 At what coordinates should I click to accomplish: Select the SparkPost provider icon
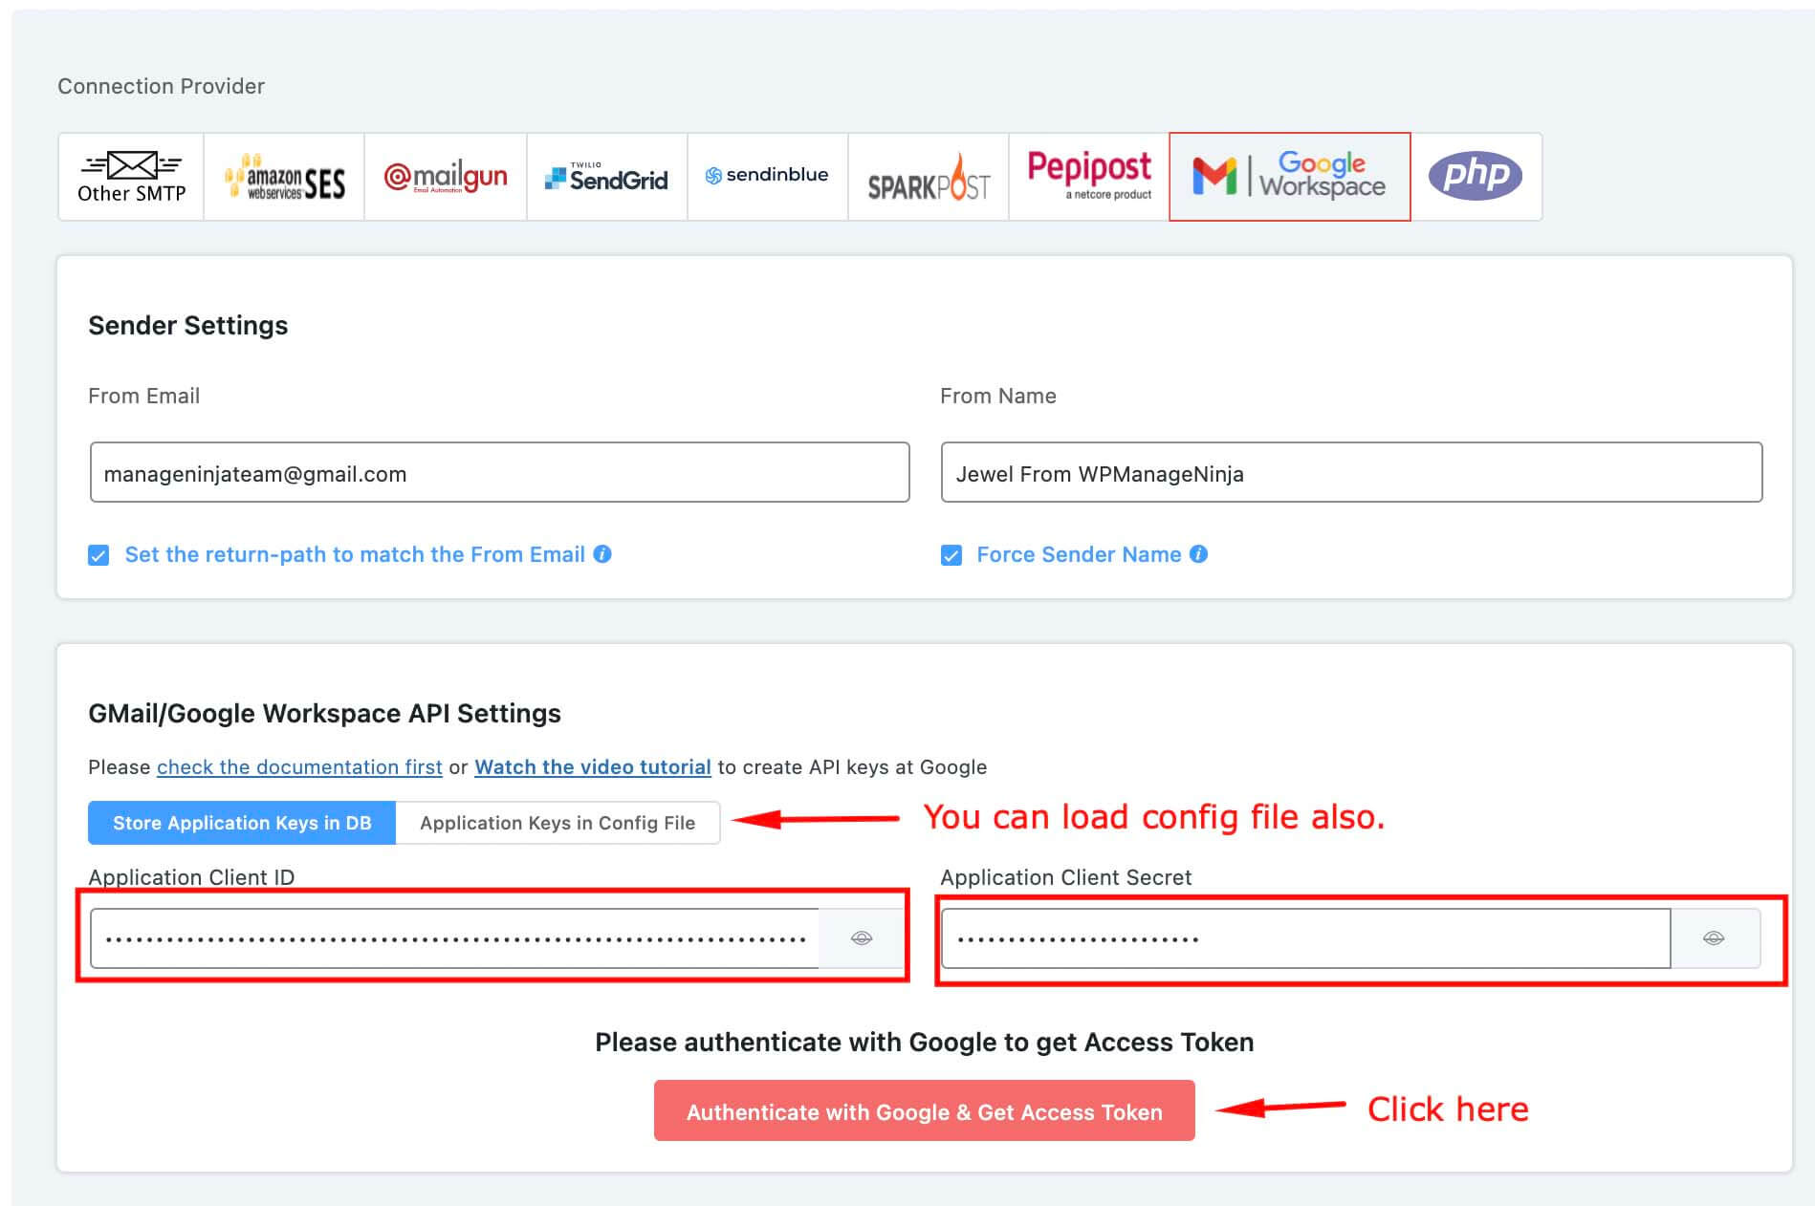[x=929, y=177]
